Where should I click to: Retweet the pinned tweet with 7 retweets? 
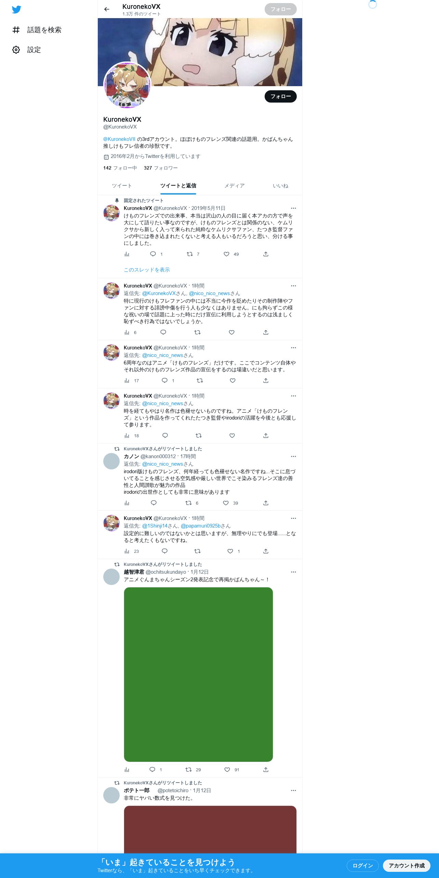tap(190, 254)
